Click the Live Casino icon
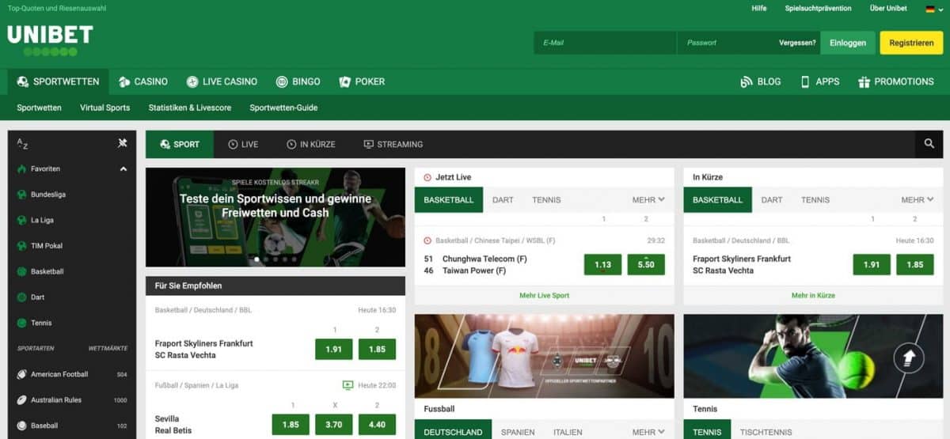 [x=192, y=81]
